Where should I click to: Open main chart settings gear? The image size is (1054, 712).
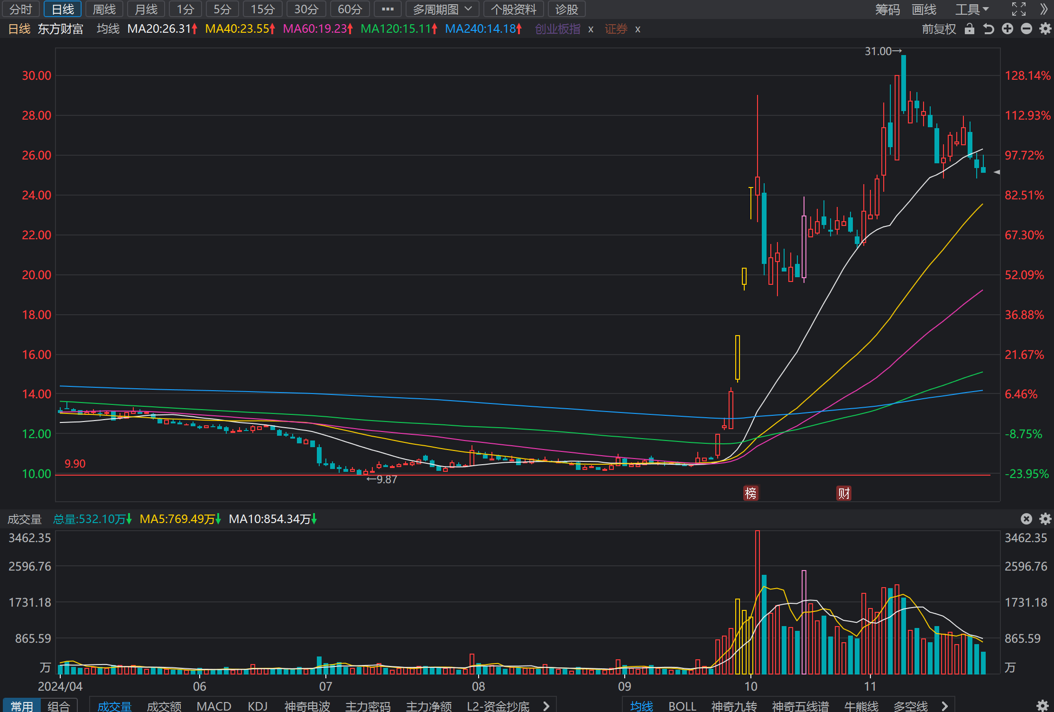click(x=1045, y=29)
